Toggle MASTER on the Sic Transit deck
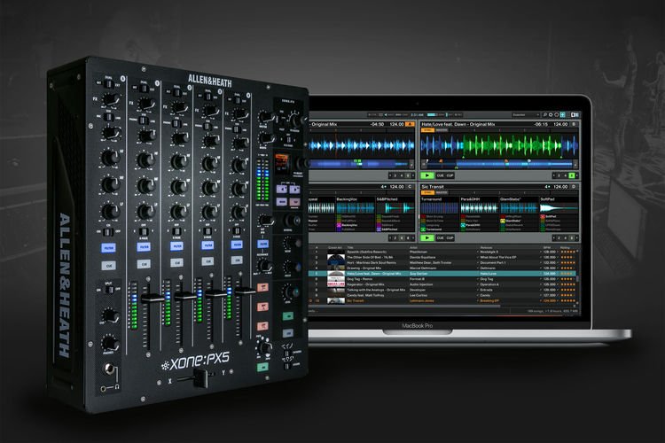This screenshot has height=443, width=665. pyautogui.click(x=442, y=192)
